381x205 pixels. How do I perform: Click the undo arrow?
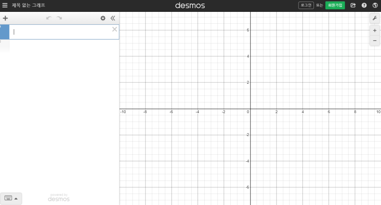(x=49, y=18)
